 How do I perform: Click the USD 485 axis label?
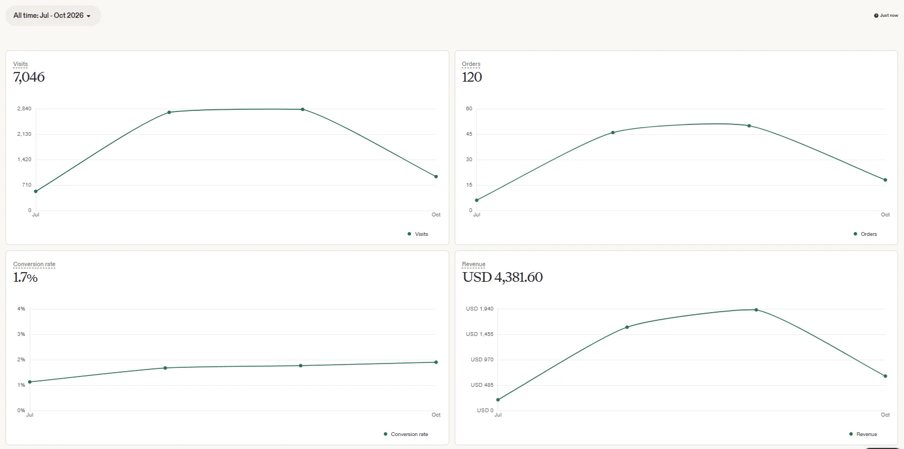482,385
